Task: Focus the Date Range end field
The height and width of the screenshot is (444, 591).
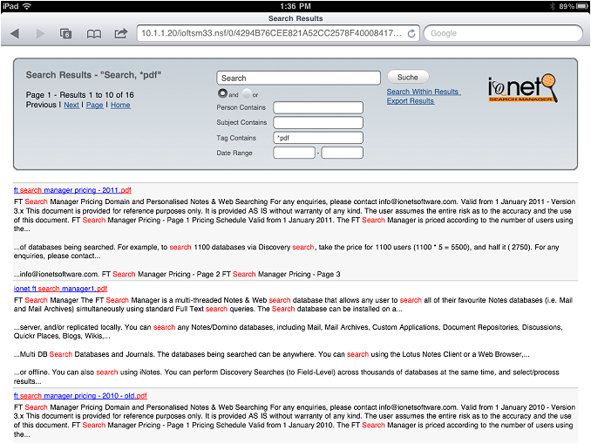Action: point(343,153)
